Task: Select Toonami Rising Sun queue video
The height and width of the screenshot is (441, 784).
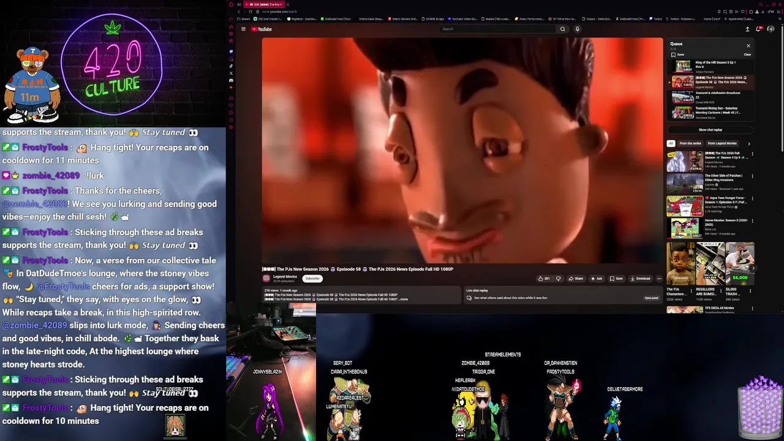Action: coord(710,112)
